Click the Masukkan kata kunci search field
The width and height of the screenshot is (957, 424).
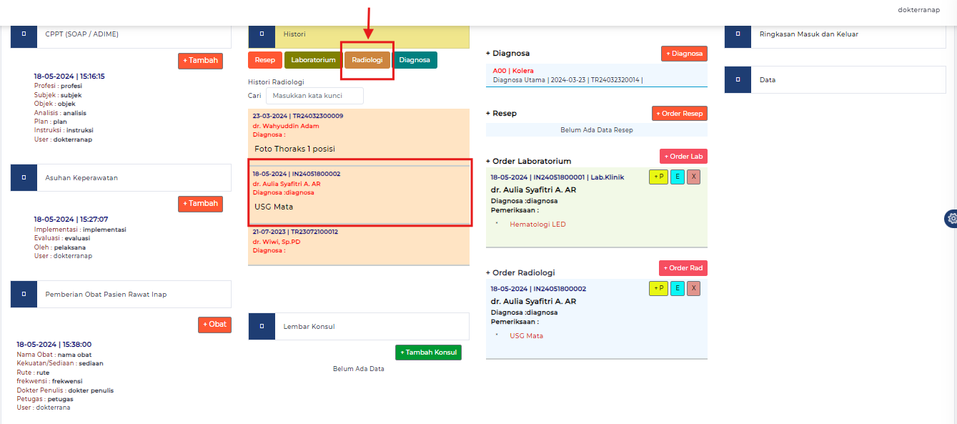pyautogui.click(x=314, y=96)
